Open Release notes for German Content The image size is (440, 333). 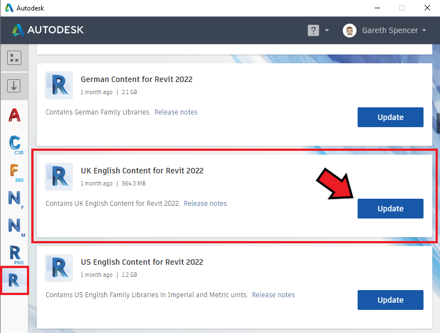point(176,112)
